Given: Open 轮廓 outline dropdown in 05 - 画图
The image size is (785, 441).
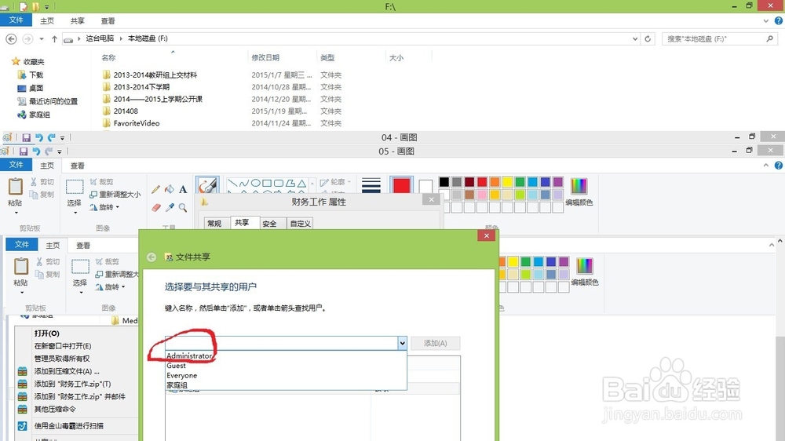Looking at the screenshot, I should (x=335, y=182).
